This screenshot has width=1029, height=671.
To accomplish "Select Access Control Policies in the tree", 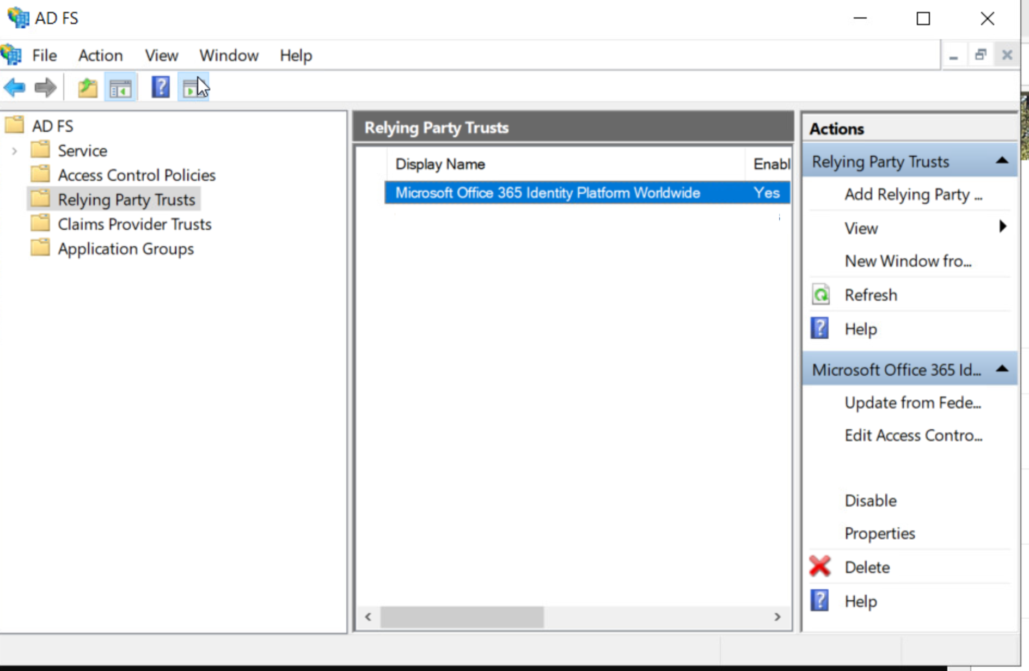I will [137, 175].
